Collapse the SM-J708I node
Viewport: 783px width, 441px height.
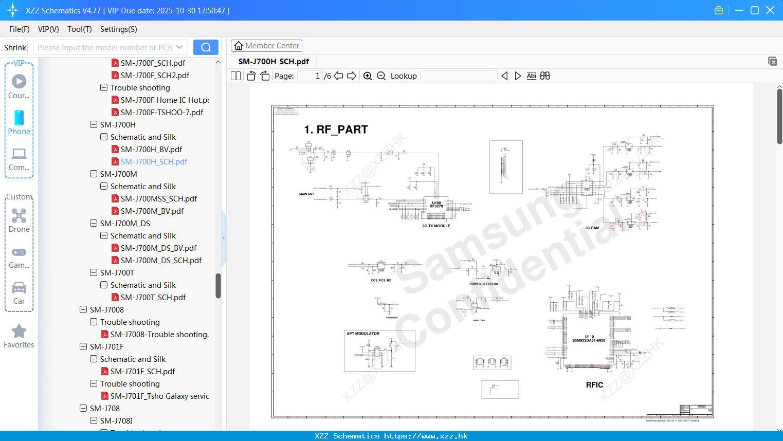[94, 421]
